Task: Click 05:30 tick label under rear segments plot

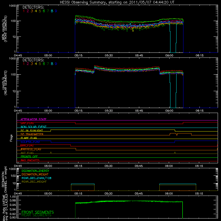Action: click(109, 111)
